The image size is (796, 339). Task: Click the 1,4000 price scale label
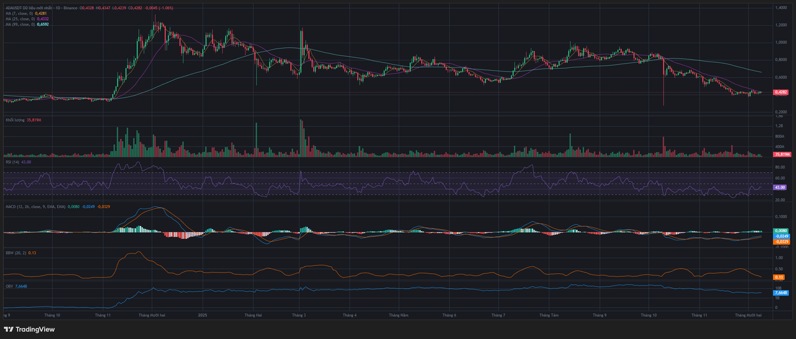pyautogui.click(x=780, y=7)
